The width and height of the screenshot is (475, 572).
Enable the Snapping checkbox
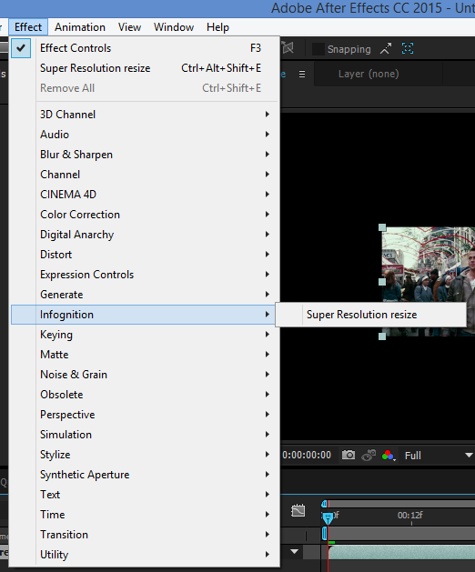[318, 49]
